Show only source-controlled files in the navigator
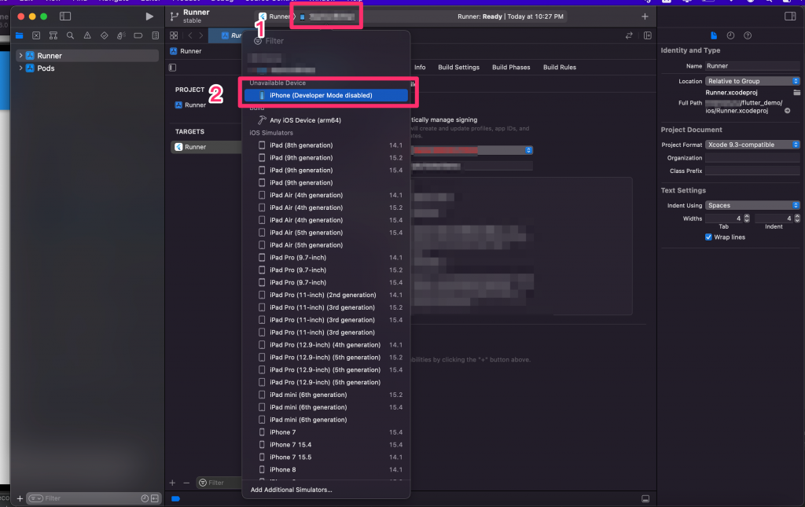The height and width of the screenshot is (507, 805). [155, 498]
